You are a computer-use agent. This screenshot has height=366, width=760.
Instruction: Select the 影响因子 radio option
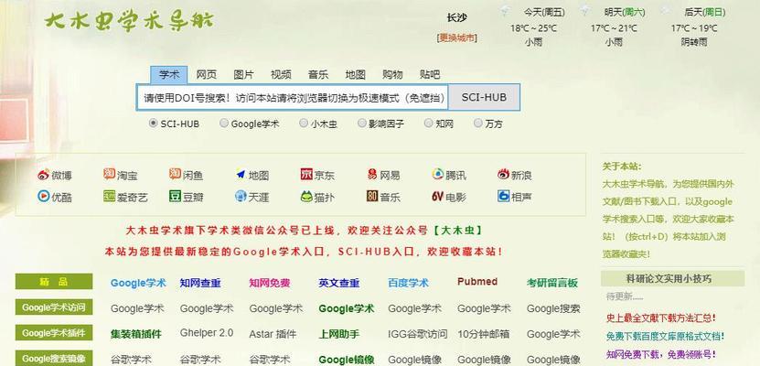[361, 124]
